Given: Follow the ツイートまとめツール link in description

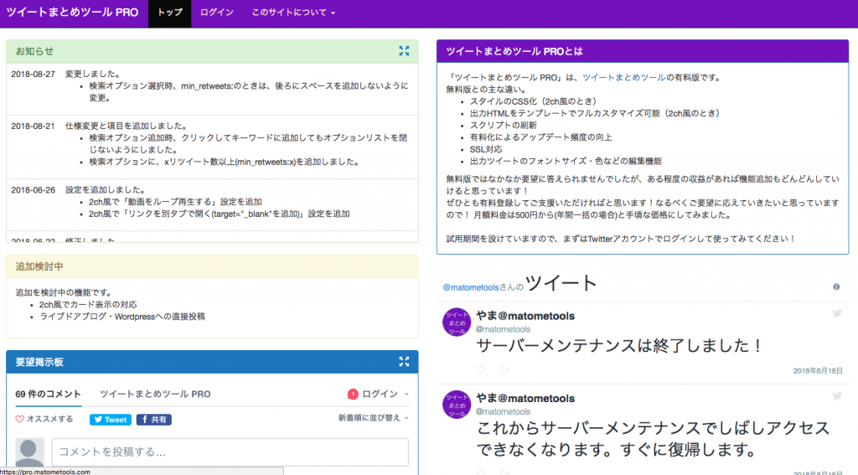Looking at the screenshot, I should (623, 78).
